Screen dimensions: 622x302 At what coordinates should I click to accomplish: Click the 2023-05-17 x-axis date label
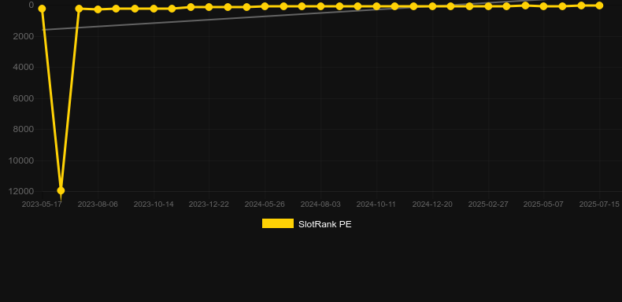42,204
